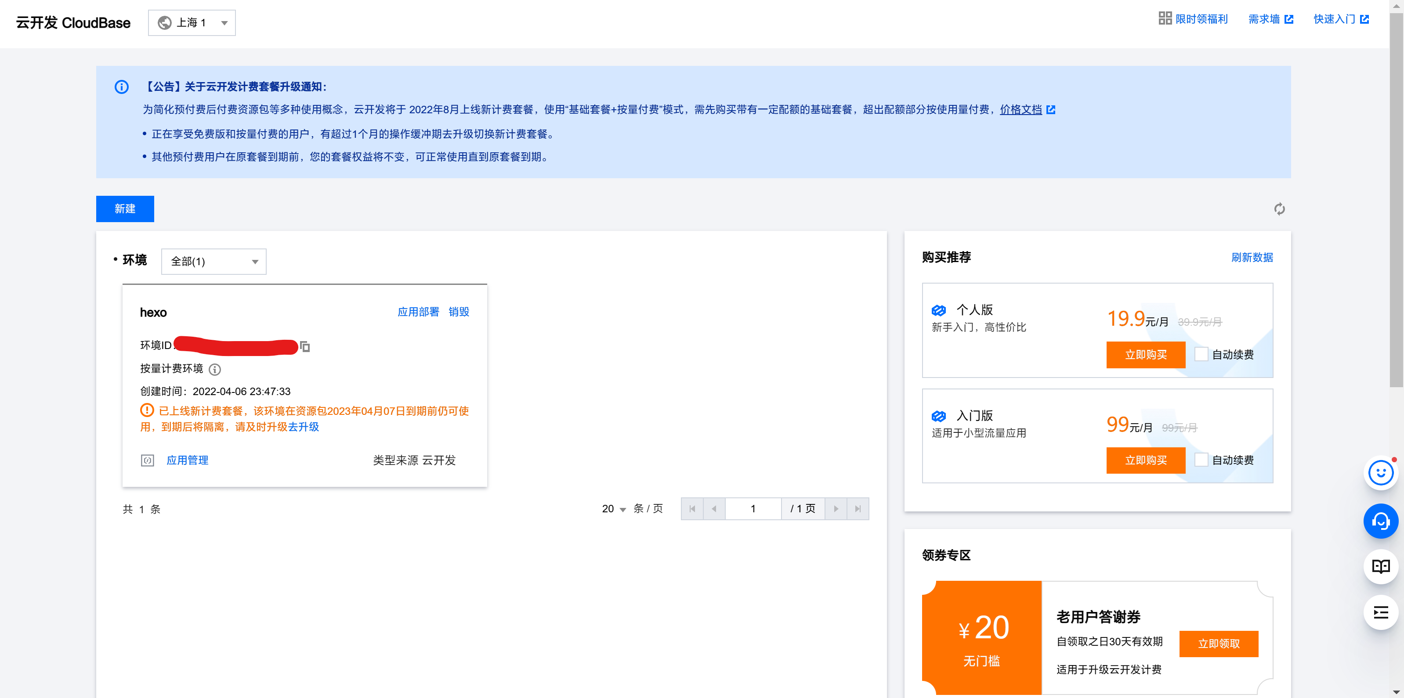Click the page number input field
Image resolution: width=1404 pixels, height=698 pixels.
[753, 509]
